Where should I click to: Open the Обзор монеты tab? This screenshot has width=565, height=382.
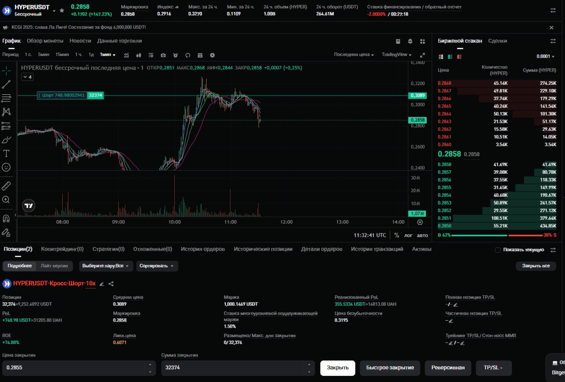(45, 41)
